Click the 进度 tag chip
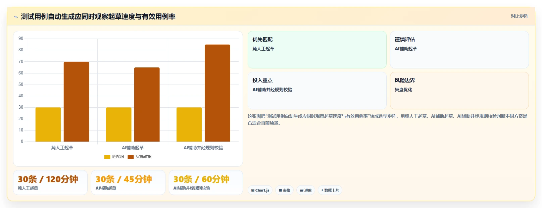 click(x=306, y=190)
